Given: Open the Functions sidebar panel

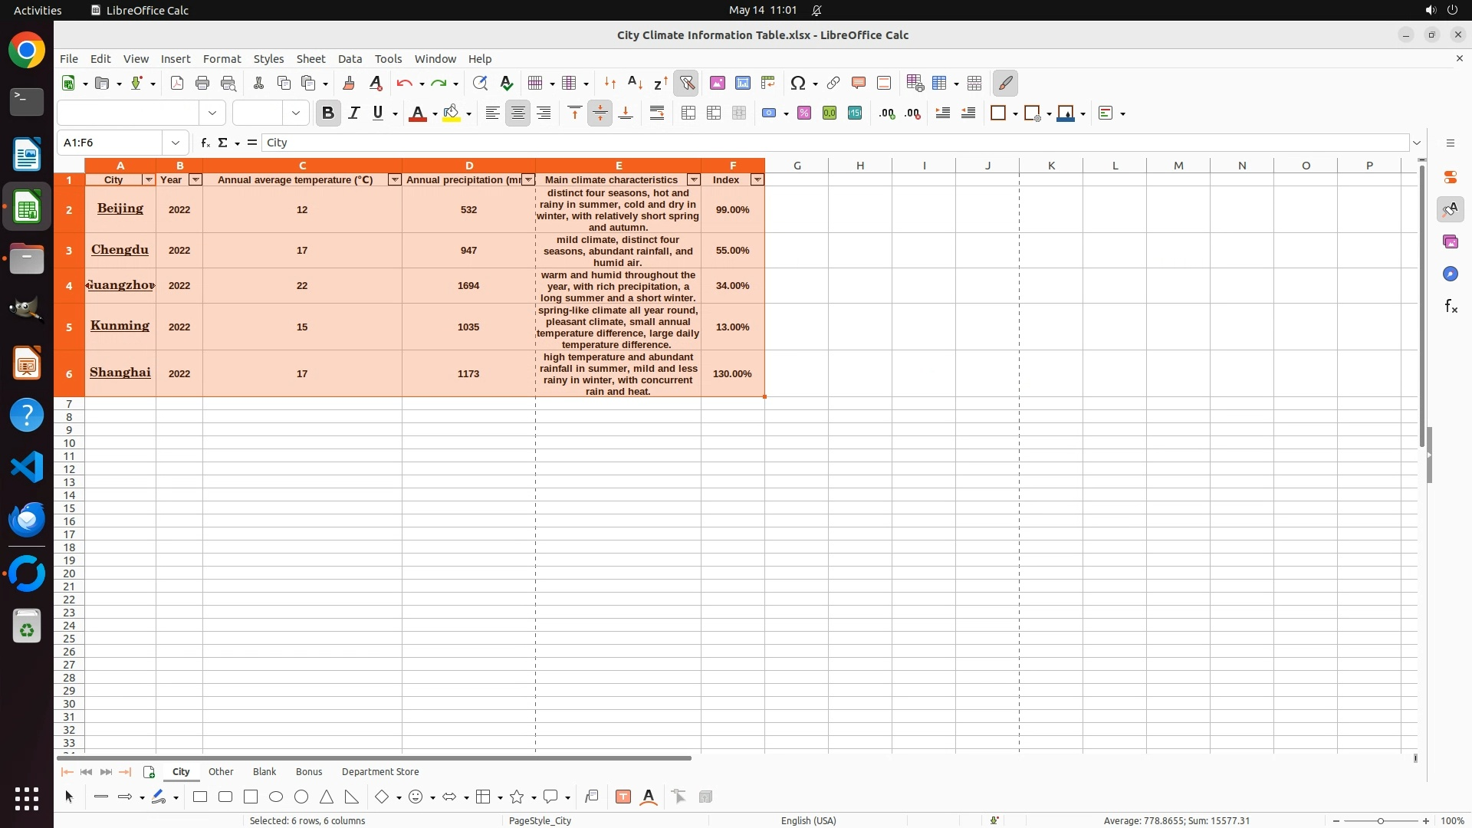Looking at the screenshot, I should [x=1451, y=307].
